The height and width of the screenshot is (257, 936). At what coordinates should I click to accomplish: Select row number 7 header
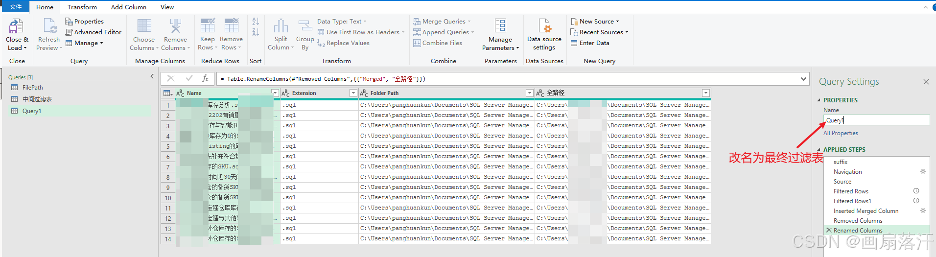(168, 167)
